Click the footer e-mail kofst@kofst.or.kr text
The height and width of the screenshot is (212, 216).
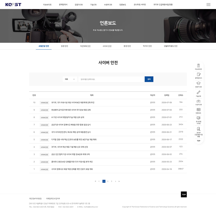click(x=88, y=207)
